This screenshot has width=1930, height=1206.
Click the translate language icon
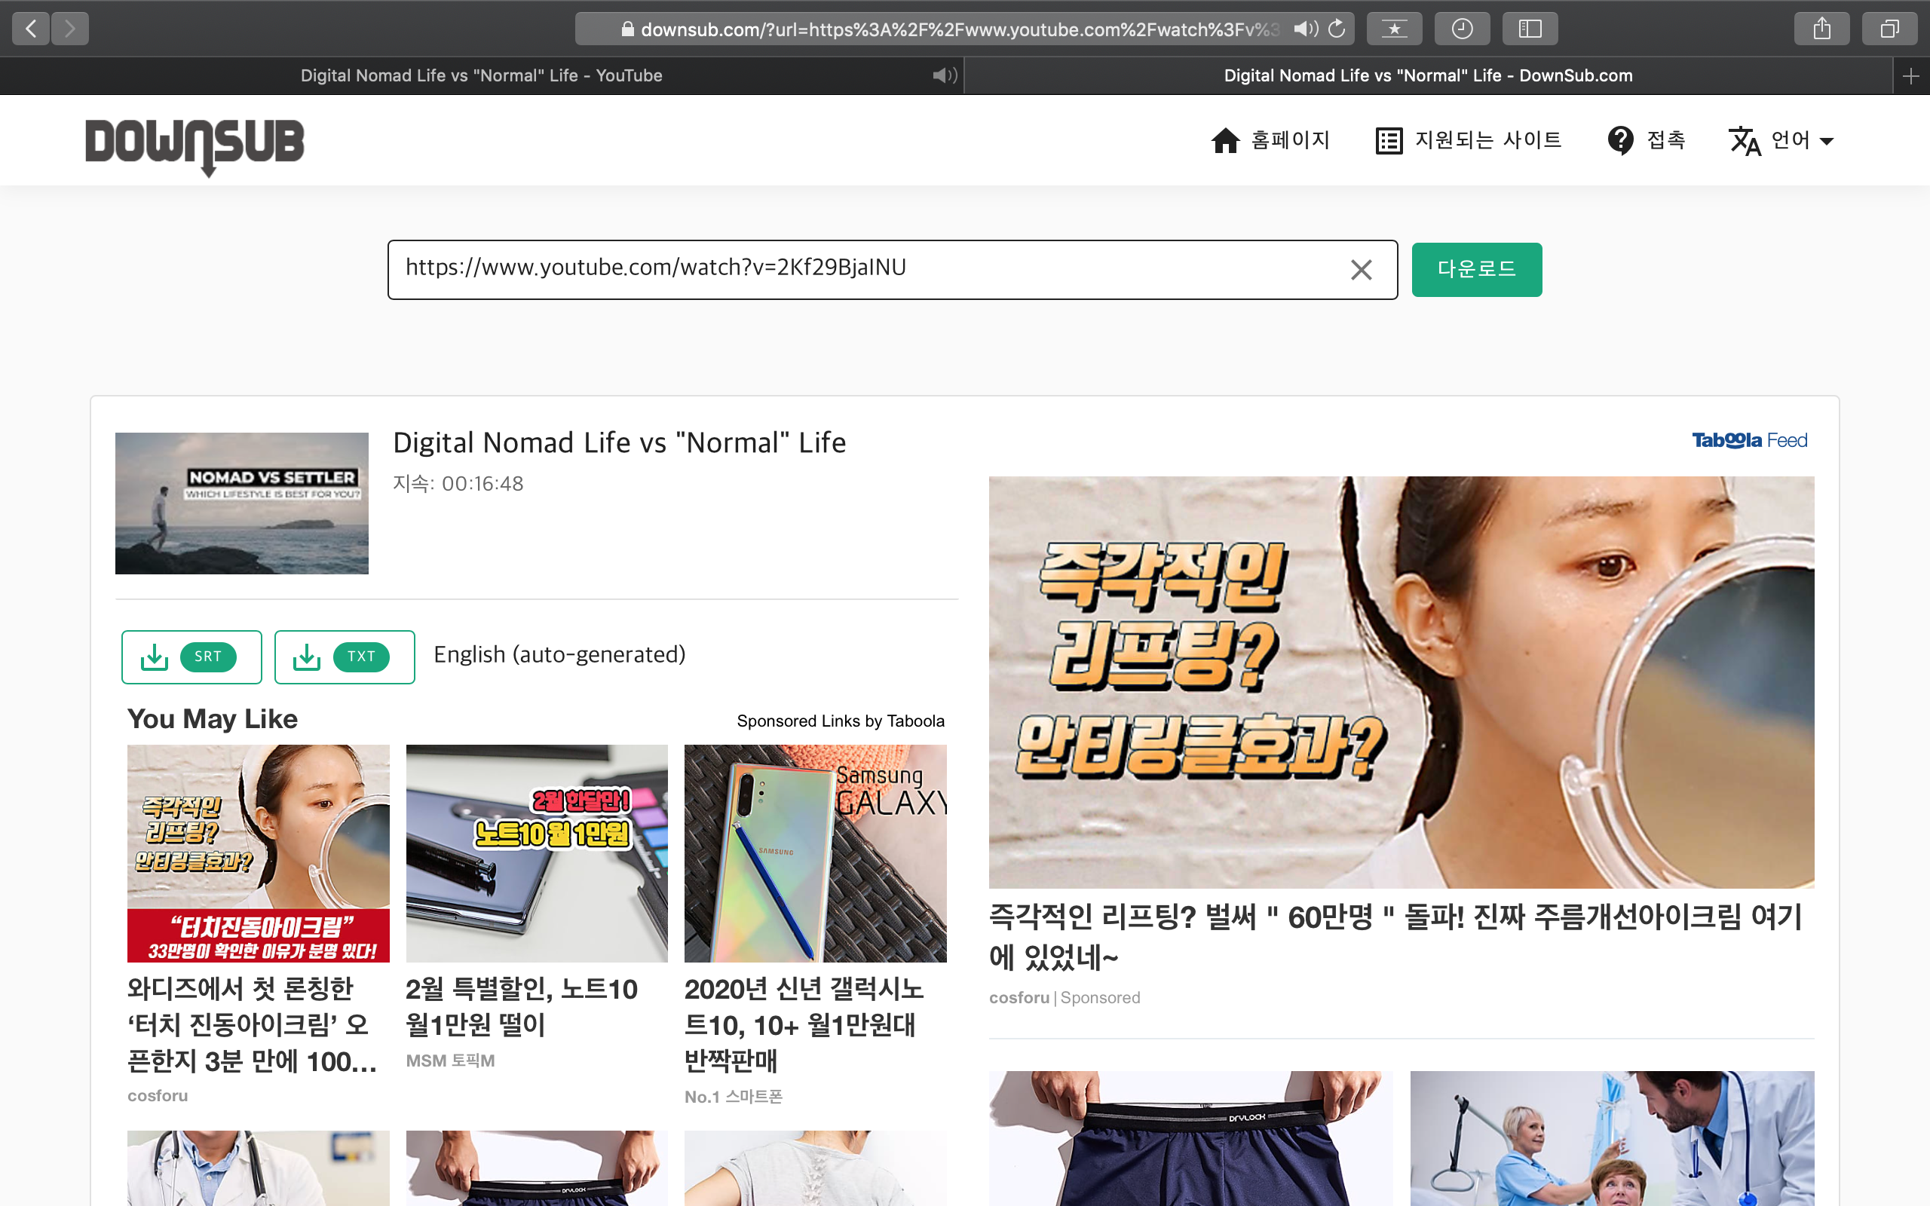(x=1745, y=141)
